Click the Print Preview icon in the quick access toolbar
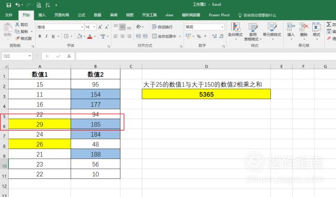 click(39, 5)
